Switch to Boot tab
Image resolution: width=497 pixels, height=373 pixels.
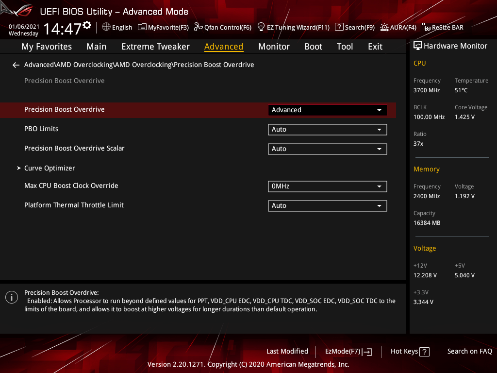click(313, 47)
